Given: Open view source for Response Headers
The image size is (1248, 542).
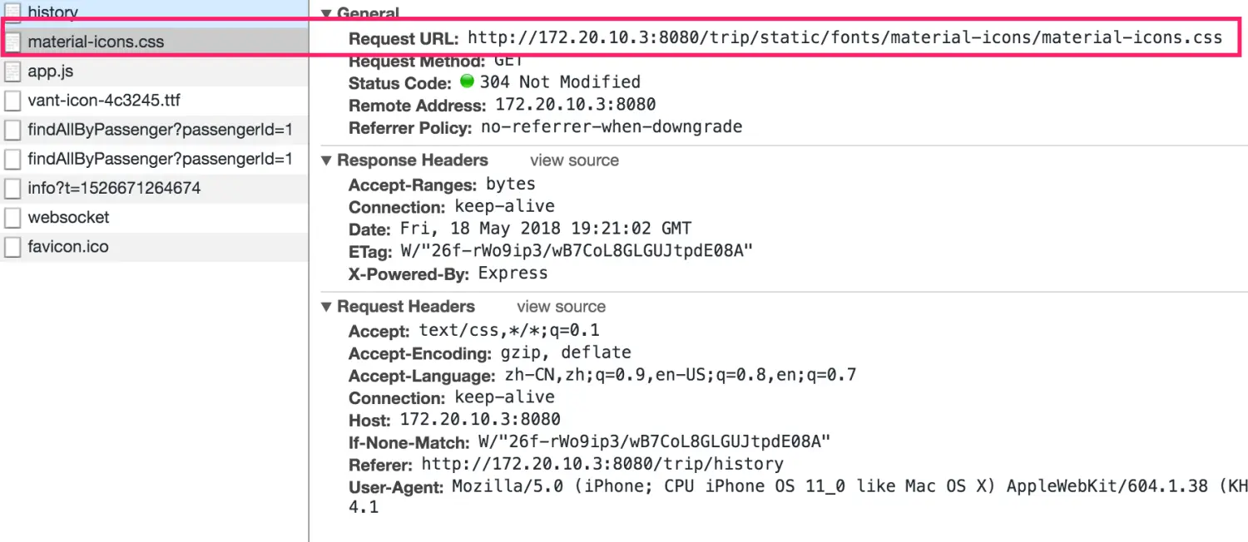Looking at the screenshot, I should pyautogui.click(x=574, y=160).
